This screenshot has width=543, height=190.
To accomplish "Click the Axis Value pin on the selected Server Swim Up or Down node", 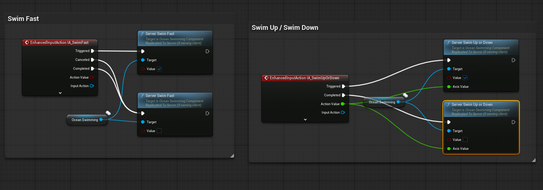I will (449, 149).
